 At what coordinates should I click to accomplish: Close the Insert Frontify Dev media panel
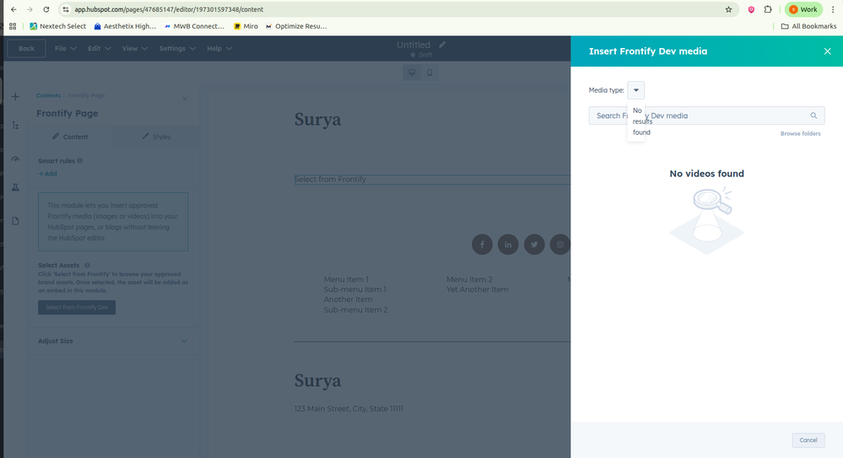tap(827, 51)
